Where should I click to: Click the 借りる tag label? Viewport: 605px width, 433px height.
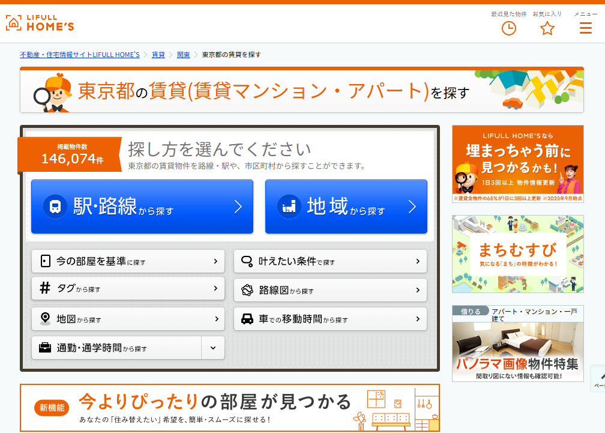pos(471,311)
